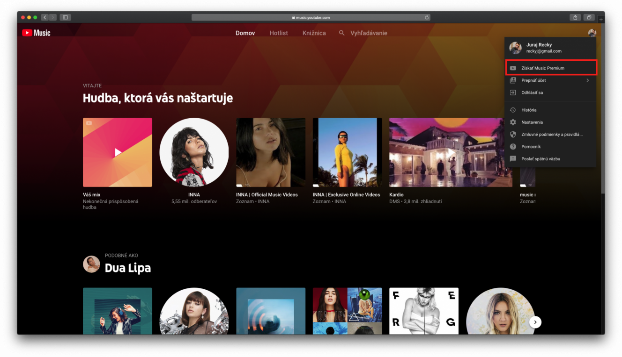Switch to the Hotlist tab
This screenshot has height=357, width=622.
tap(279, 33)
